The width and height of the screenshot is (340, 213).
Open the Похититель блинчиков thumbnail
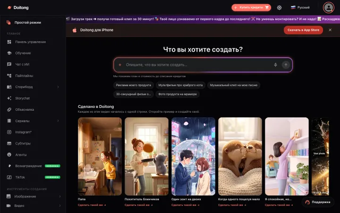tap(146, 156)
